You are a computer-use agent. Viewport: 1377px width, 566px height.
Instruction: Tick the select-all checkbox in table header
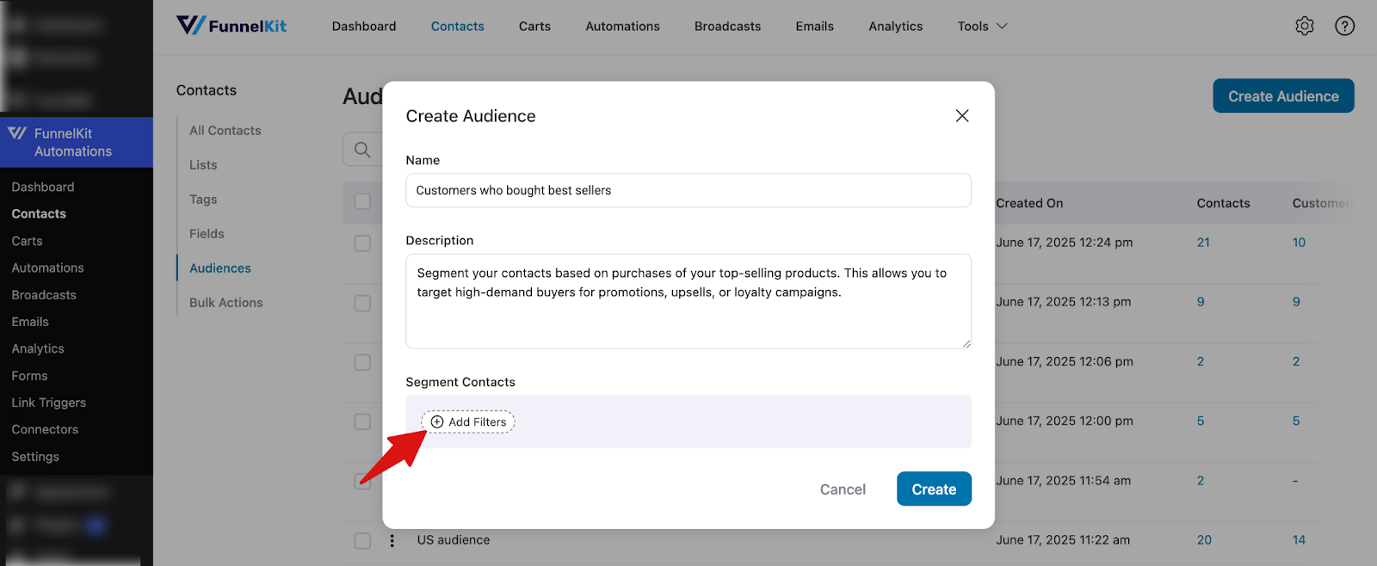[x=362, y=201]
